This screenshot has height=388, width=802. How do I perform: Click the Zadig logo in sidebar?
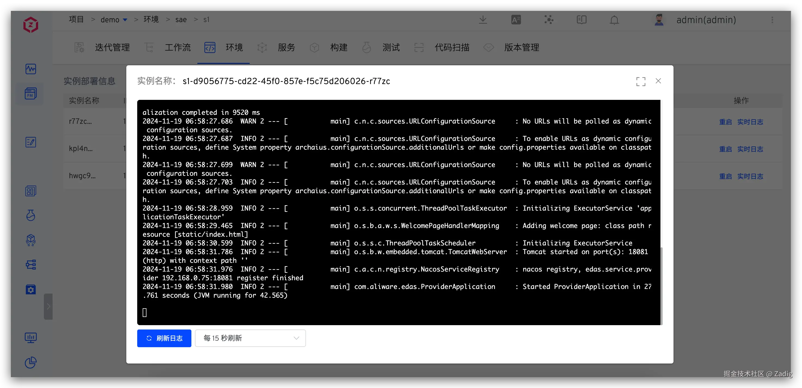pos(30,25)
